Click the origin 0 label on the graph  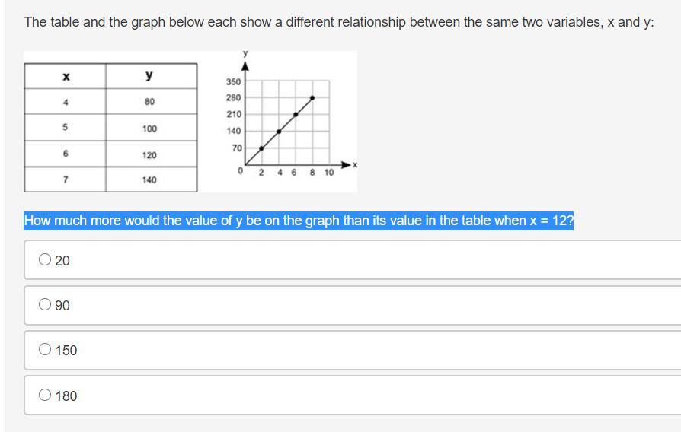(240, 171)
